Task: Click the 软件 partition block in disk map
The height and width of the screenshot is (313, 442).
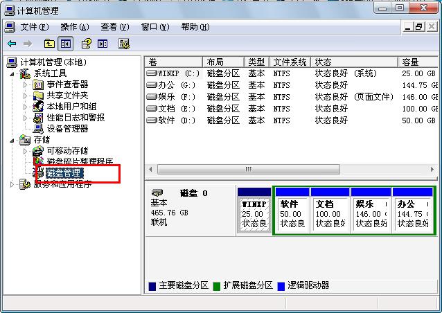Action: point(292,213)
